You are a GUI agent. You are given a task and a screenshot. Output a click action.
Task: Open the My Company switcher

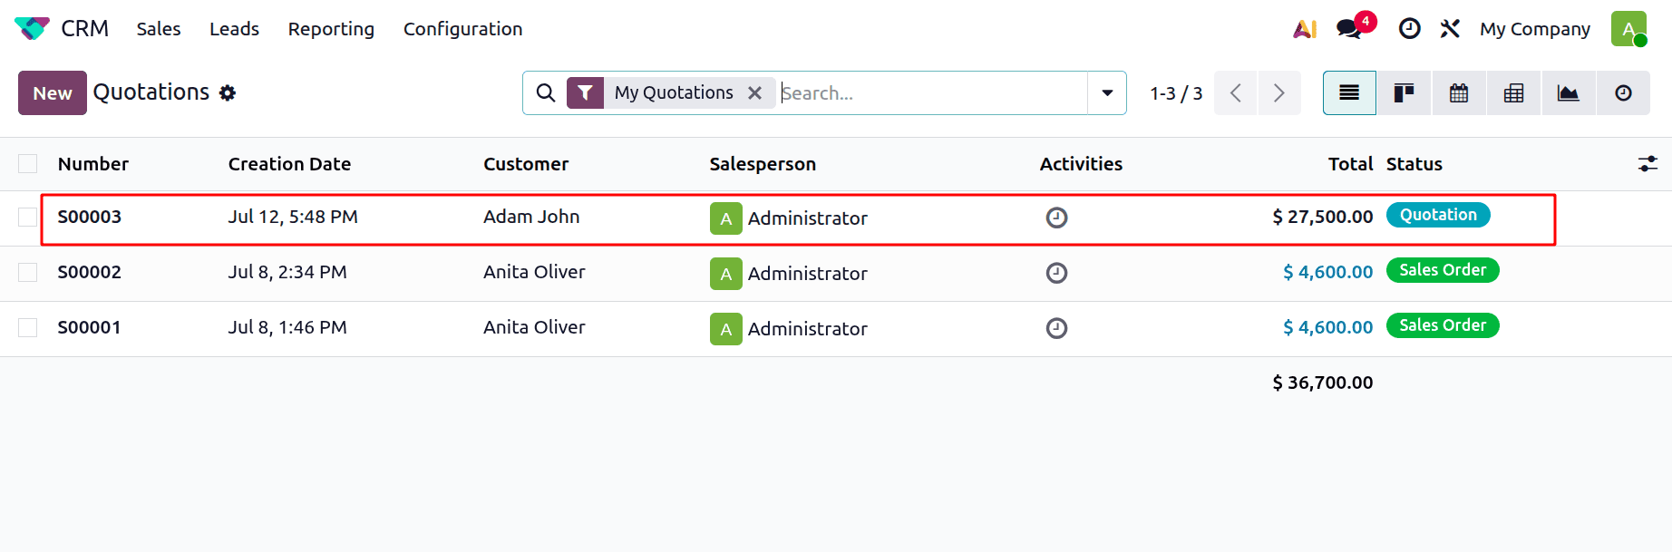[1535, 29]
